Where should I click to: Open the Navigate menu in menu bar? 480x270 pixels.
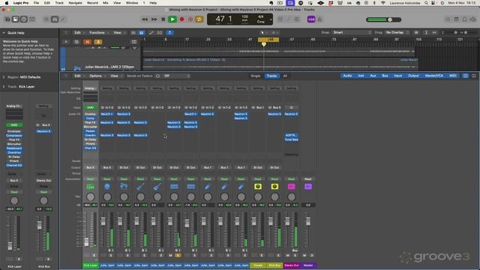[x=75, y=3]
